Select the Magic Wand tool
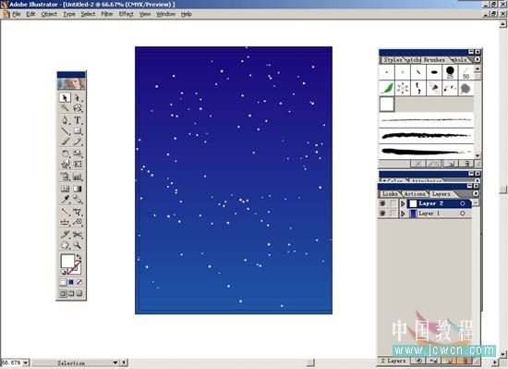This screenshot has height=369, width=508. (65, 108)
